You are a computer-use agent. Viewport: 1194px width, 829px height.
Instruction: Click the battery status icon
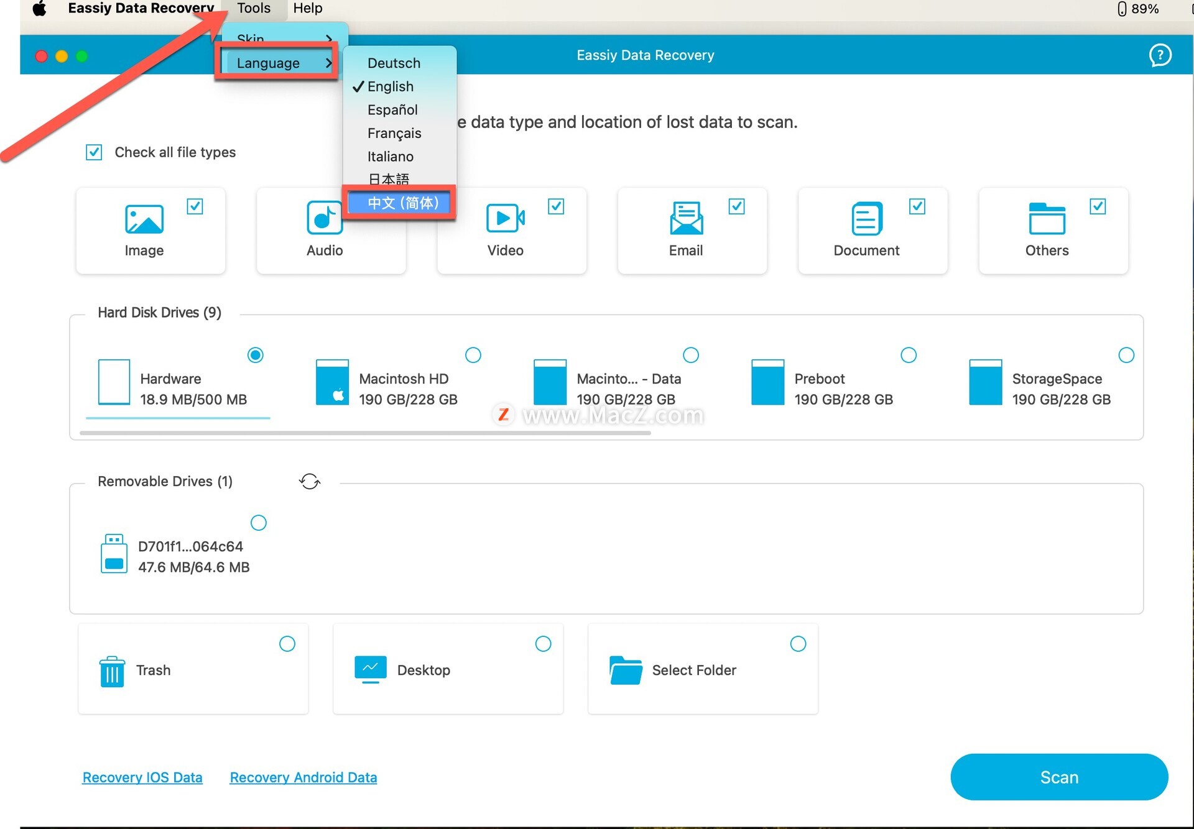[1122, 9]
